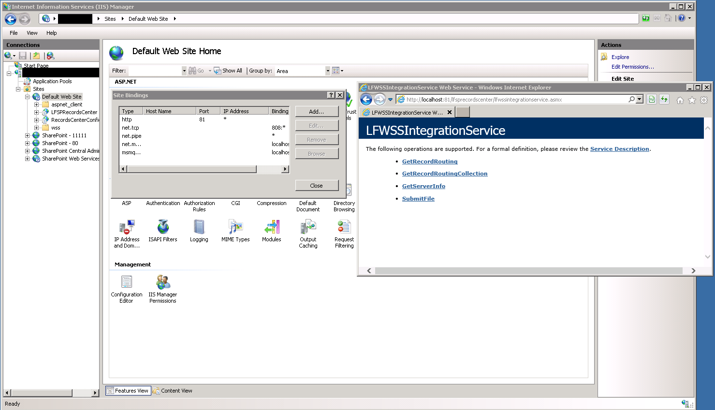Viewport: 715px width, 410px height.
Task: Click the IE Refresh green arrows icon
Action: [x=664, y=99]
